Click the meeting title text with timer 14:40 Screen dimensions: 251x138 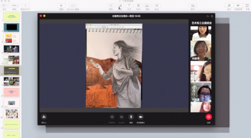point(126,16)
